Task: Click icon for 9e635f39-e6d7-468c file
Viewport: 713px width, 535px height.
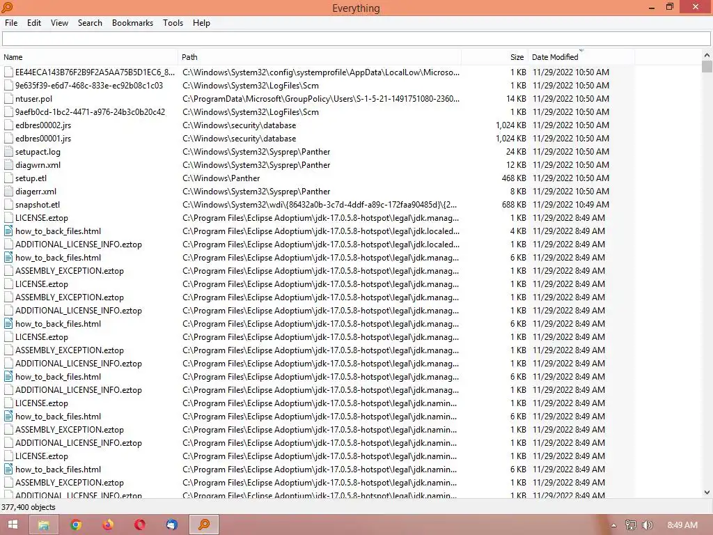Action: [8, 85]
